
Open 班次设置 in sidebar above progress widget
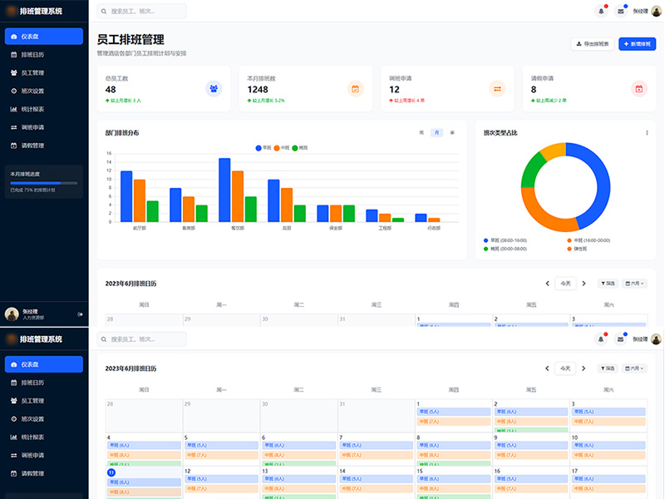32,91
